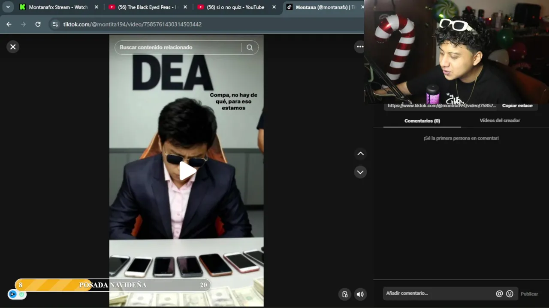Screen dimensions: 549x308
Task: Click the 'Compa, no hay de qué' caption
Action: click(233, 101)
